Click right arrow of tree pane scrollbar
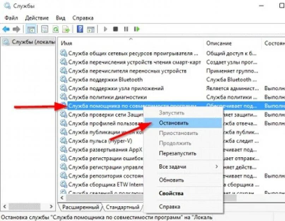285x221 pixels. pos(51,207)
